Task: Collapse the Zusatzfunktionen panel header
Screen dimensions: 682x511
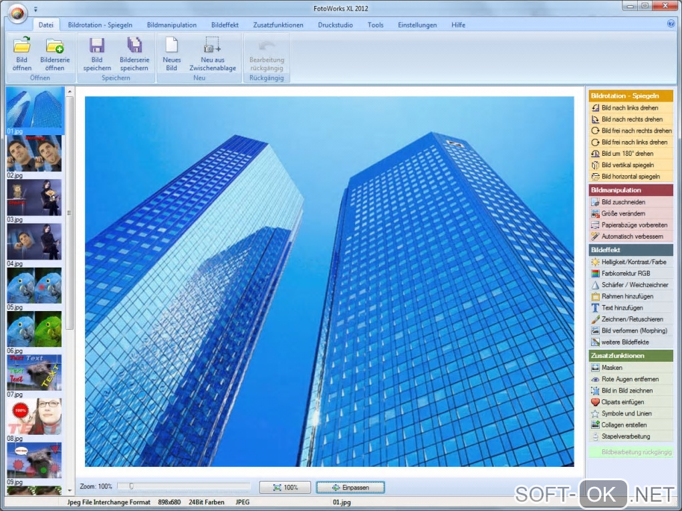Action: (631, 356)
